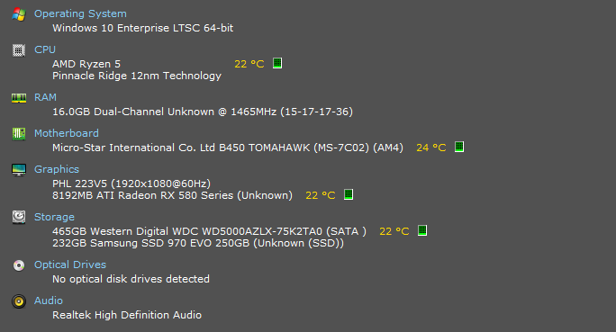Click the Storage hard drive icon

coord(19,217)
